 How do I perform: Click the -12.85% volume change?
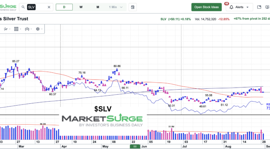tap(224, 19)
